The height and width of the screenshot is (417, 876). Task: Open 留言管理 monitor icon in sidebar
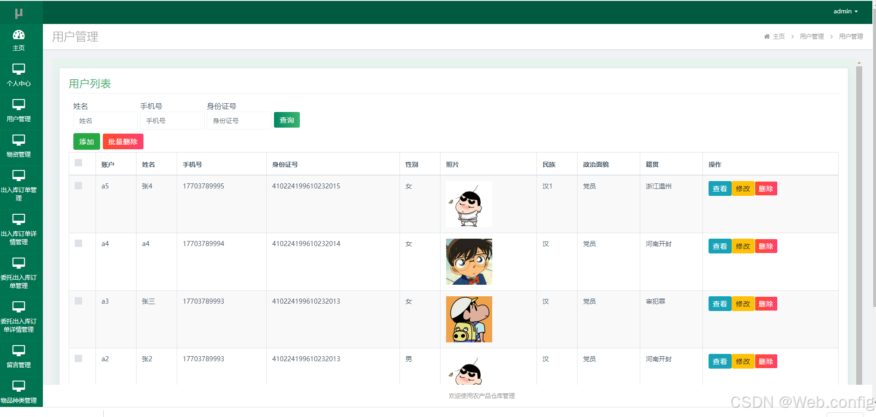point(18,351)
